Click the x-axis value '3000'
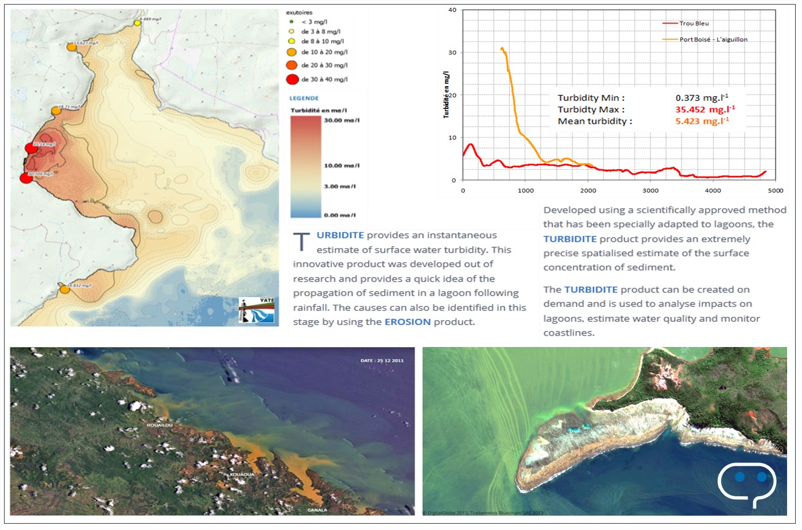The height and width of the screenshot is (530, 802). tap(650, 190)
